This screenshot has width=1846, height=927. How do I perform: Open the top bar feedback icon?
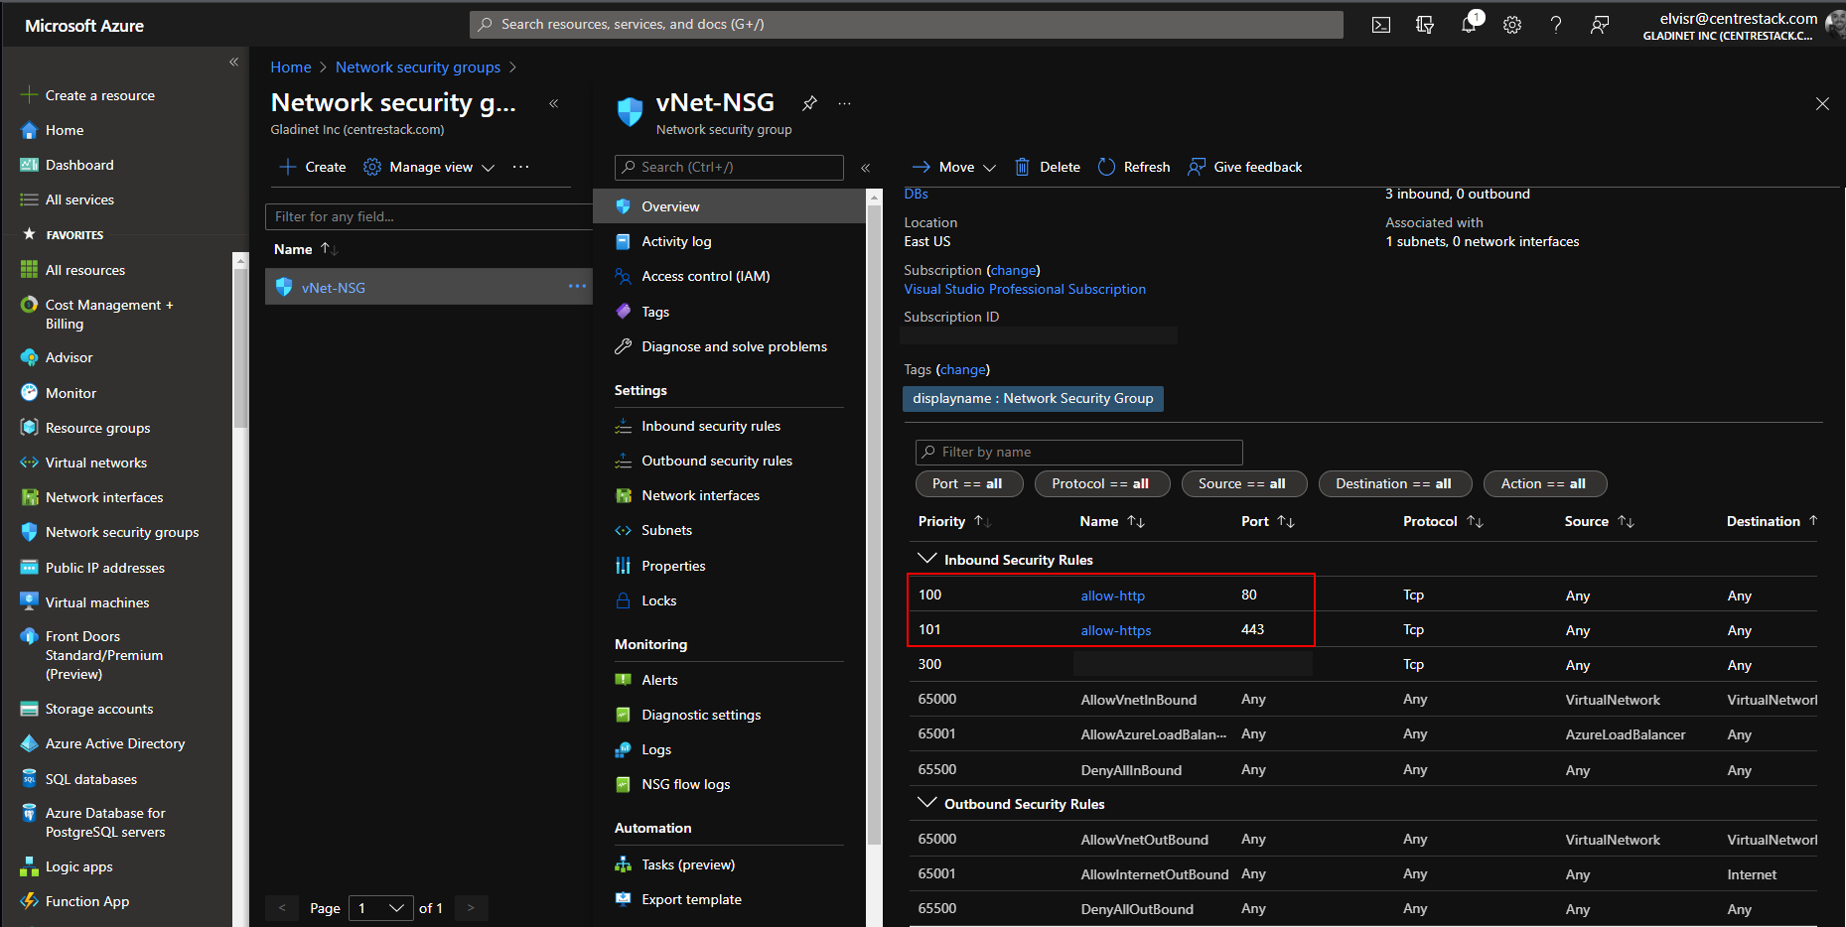(x=1600, y=25)
